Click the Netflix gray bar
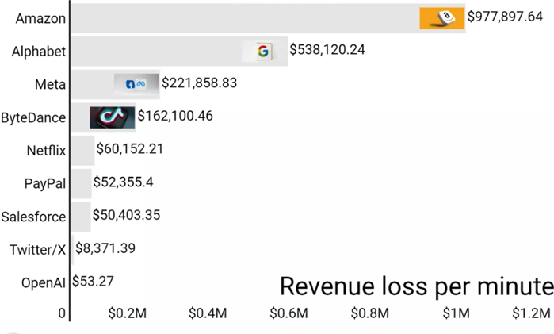554x334 pixels. coord(82,149)
